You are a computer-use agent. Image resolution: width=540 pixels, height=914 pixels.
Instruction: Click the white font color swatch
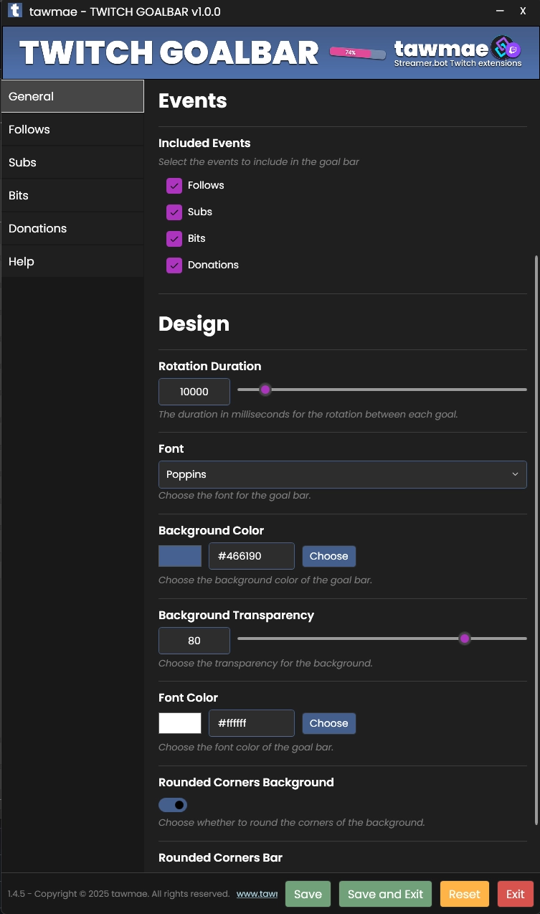point(180,723)
